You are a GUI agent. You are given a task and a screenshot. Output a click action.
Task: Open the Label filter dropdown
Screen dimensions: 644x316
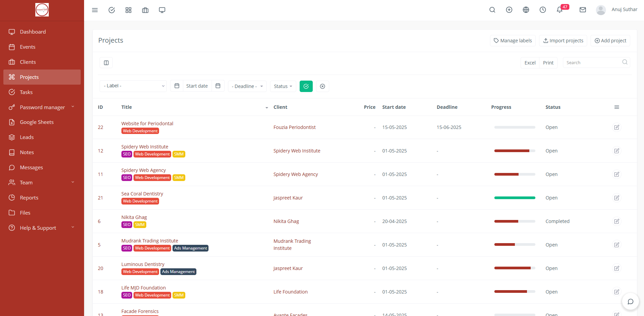pyautogui.click(x=133, y=86)
